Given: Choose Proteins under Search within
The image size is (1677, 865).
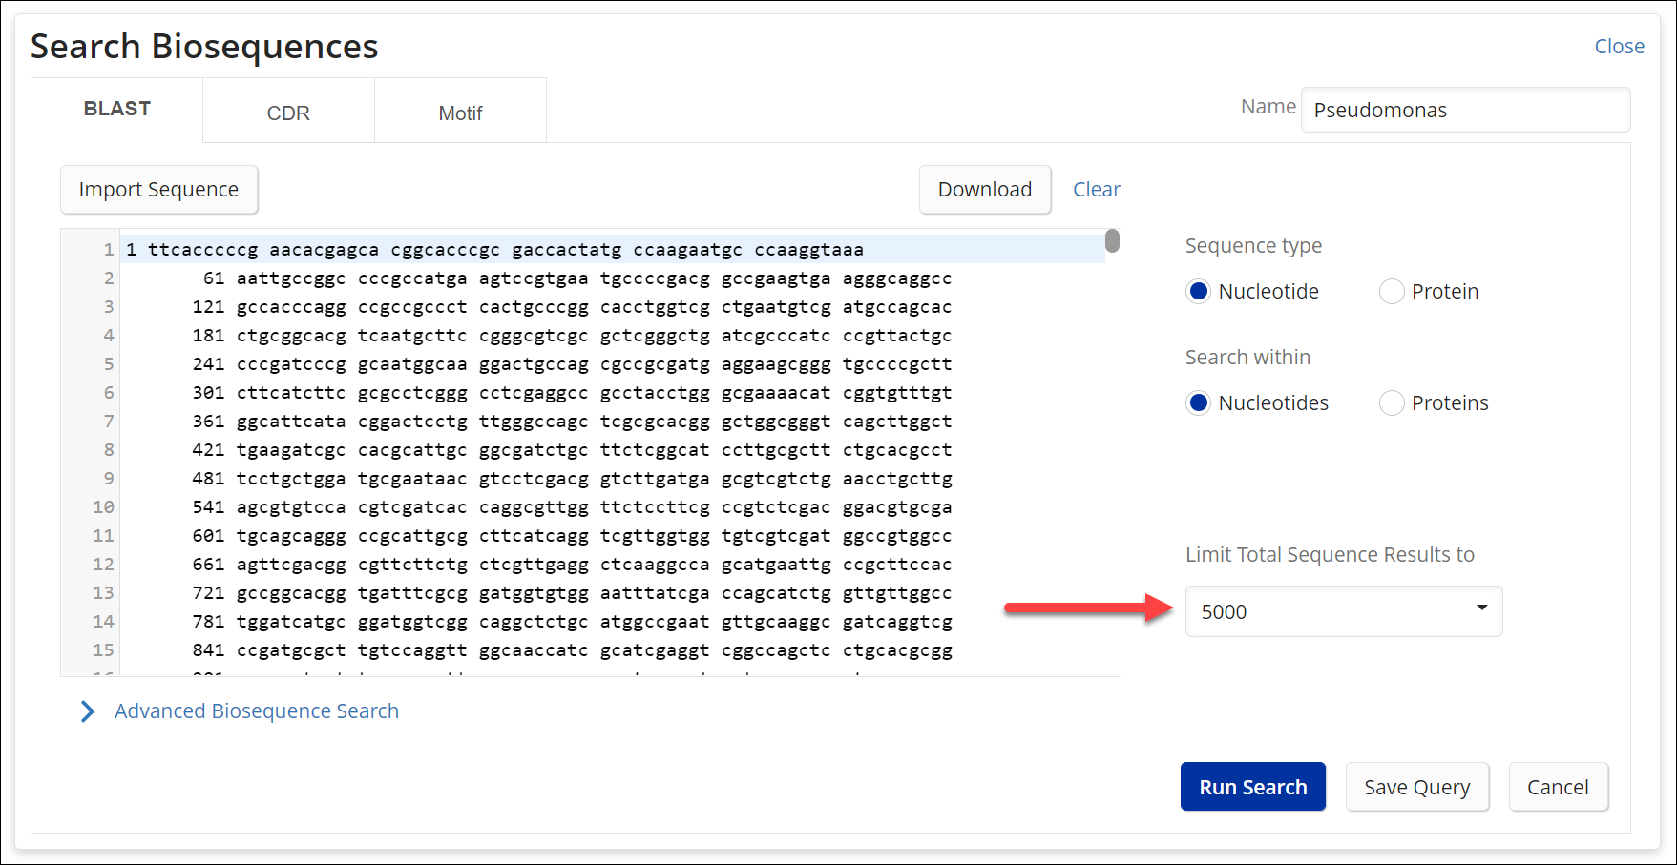Looking at the screenshot, I should click(1392, 403).
